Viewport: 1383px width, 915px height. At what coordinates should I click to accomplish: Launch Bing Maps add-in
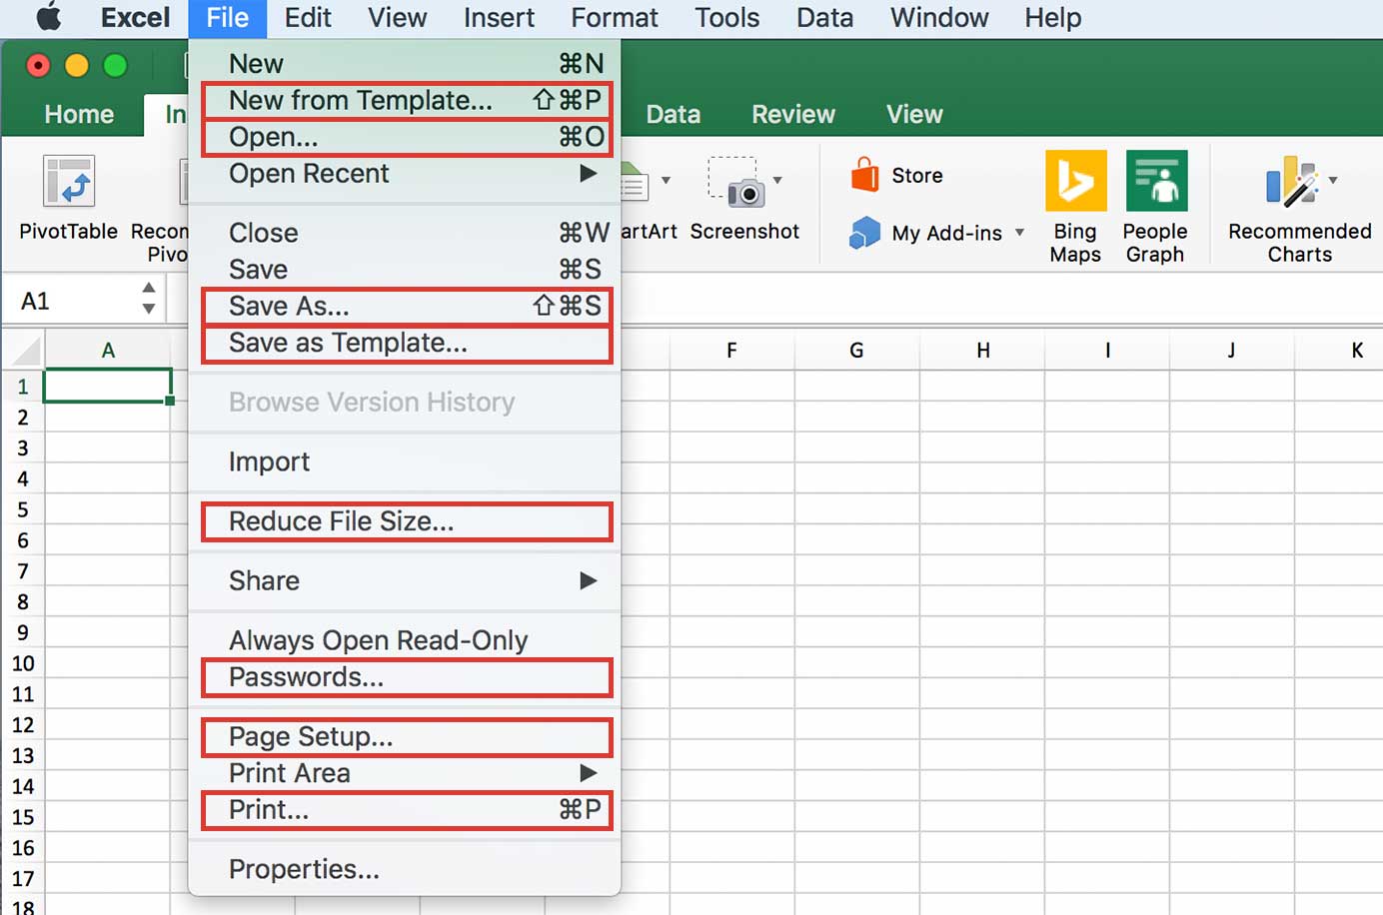click(1075, 181)
